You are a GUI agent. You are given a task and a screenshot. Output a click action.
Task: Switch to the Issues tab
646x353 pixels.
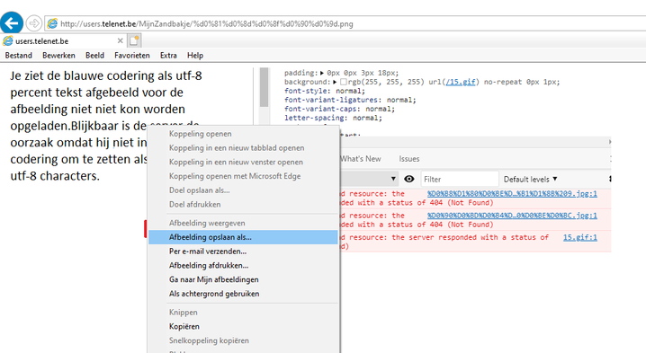409,159
